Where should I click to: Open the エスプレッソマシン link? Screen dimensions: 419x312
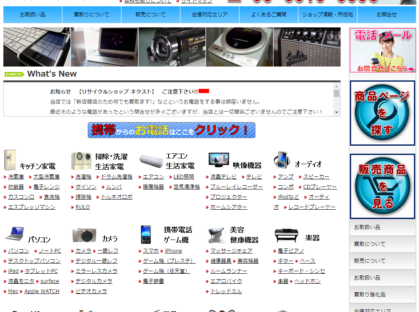click(x=32, y=207)
